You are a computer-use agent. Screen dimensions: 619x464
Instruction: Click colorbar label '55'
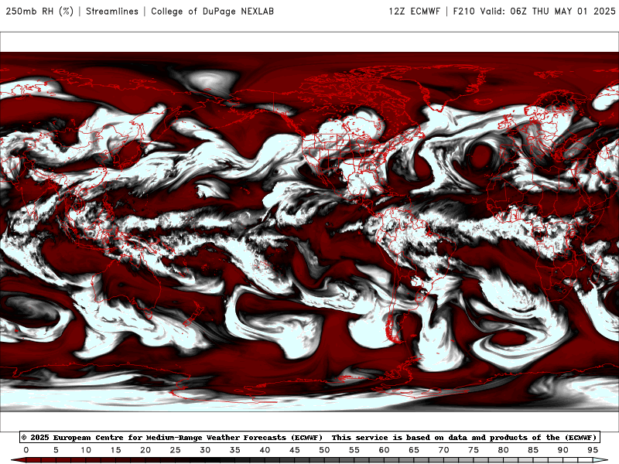click(354, 450)
